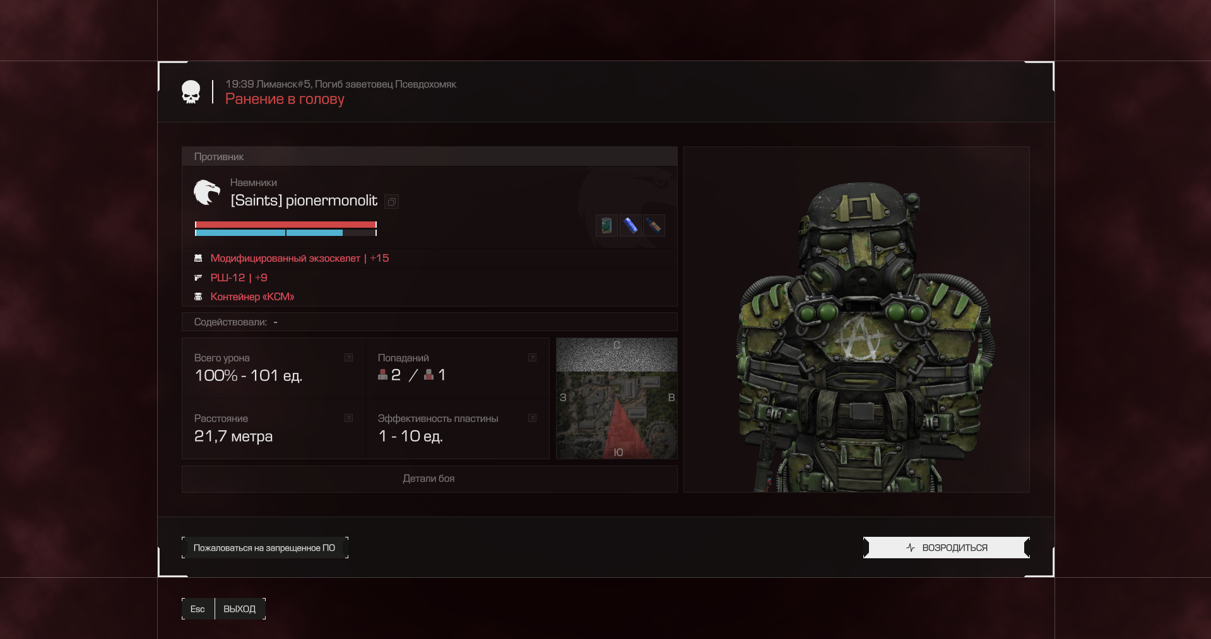Screen dimensions: 1211x639
Task: Click the ВЫХОД exit button
Action: click(240, 609)
